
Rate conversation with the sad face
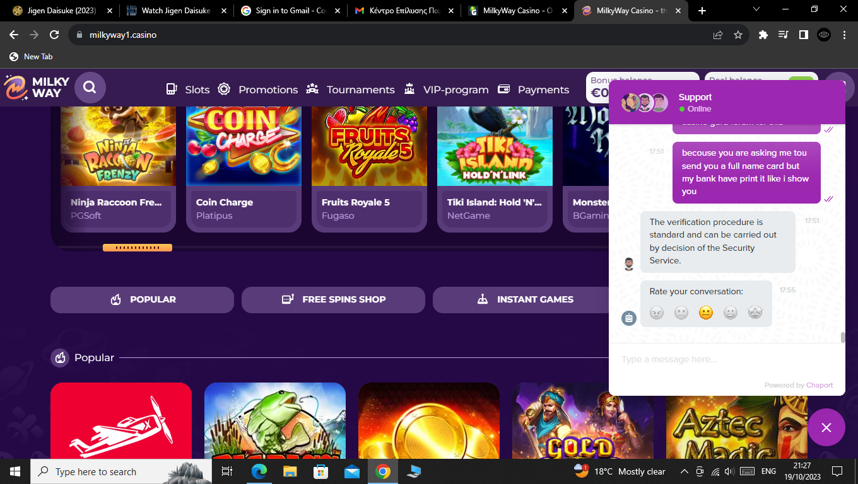tap(681, 313)
